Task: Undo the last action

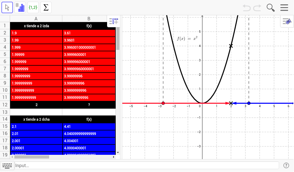Action: [247, 8]
